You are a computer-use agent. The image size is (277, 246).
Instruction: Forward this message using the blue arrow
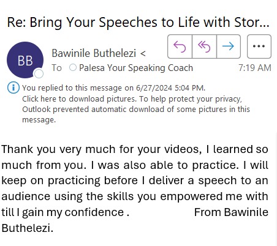tap(229, 47)
